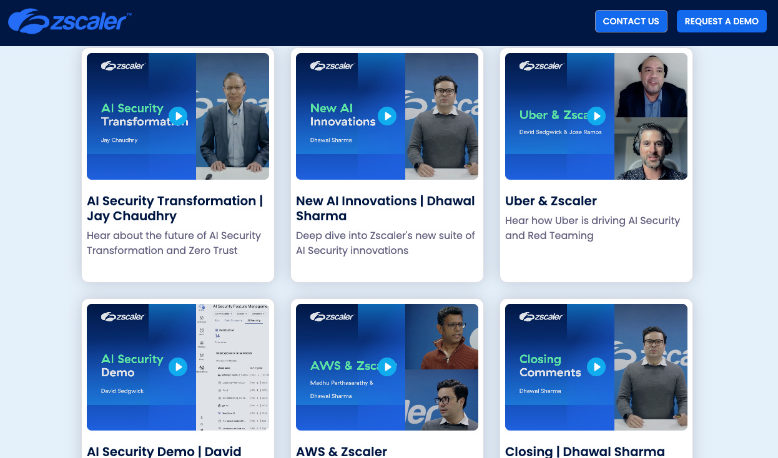Click Zscaler logo inside AWS & Zscaler thumbnail
The image size is (778, 458).
click(x=332, y=316)
